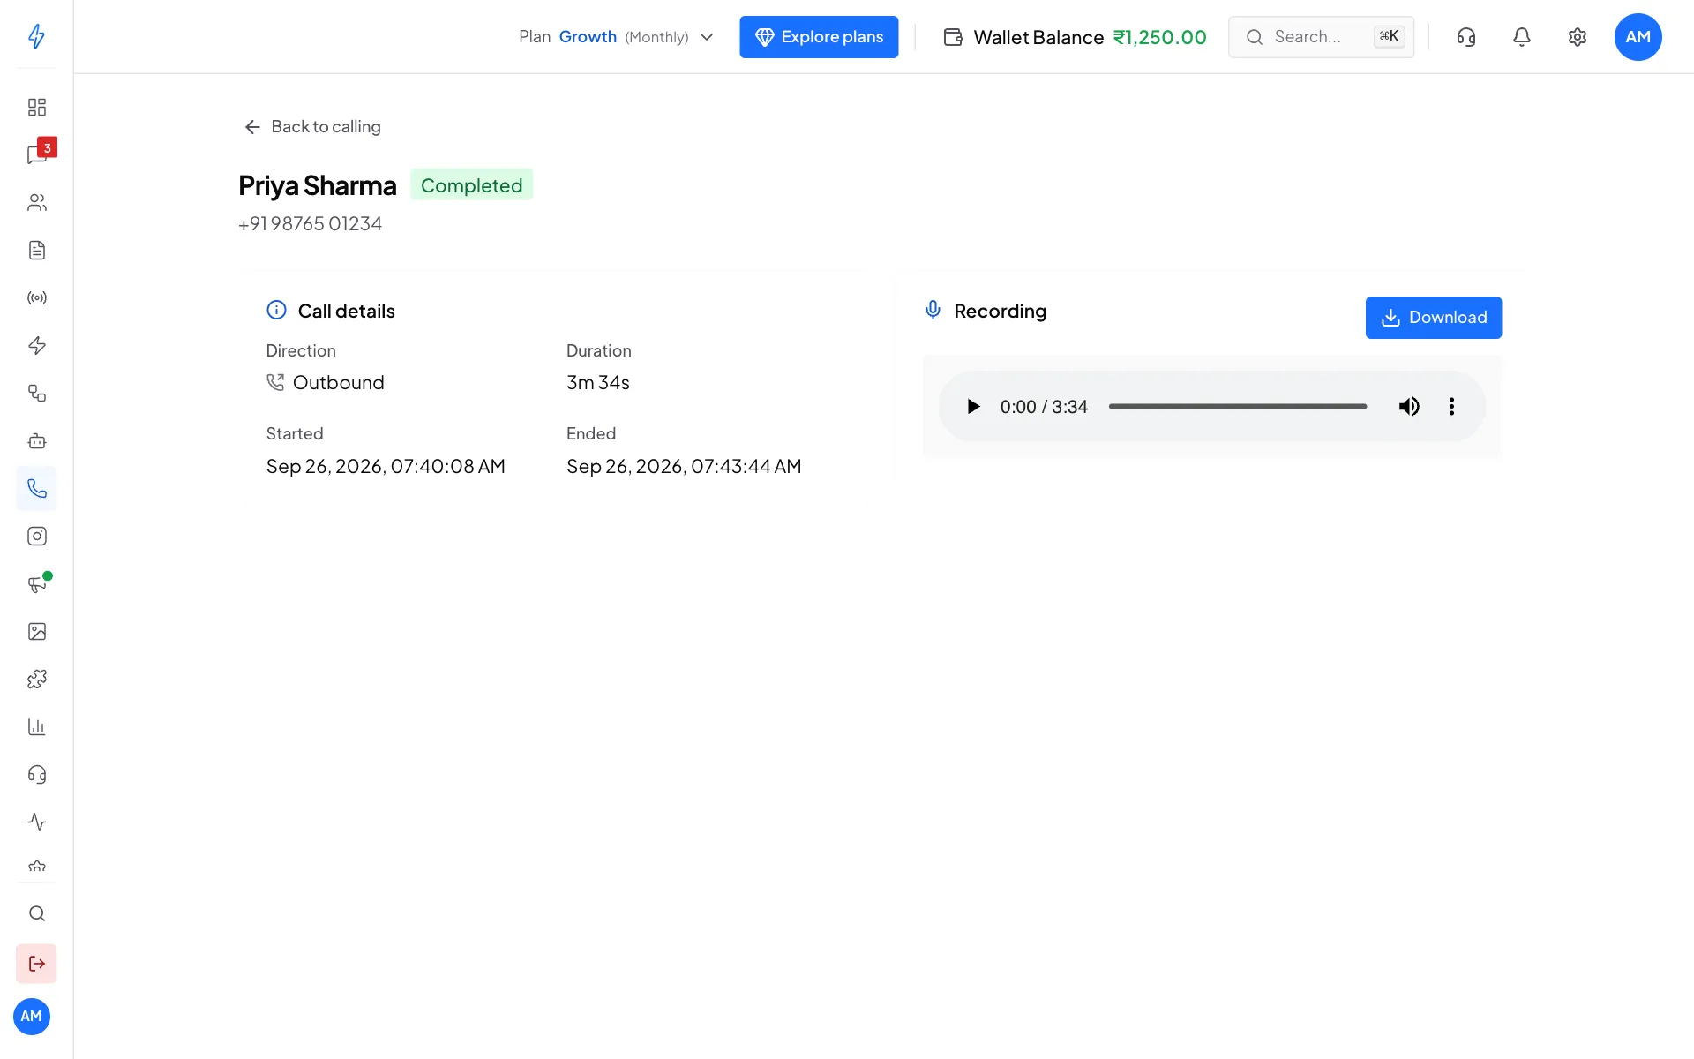1694x1059 pixels.
Task: Click Wallet Balance ₹1,250.00
Action: 1075,37
